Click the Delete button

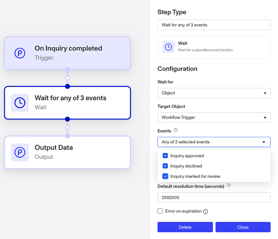pos(185,227)
